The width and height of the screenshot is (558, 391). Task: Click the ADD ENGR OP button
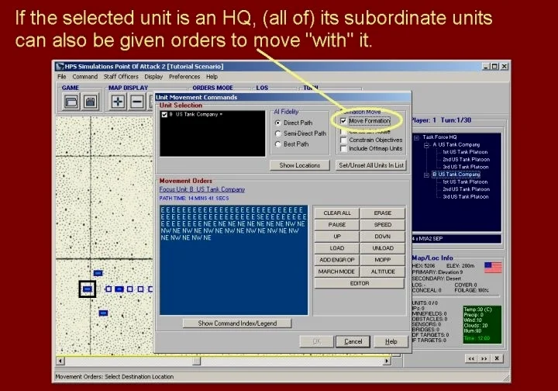[337, 260]
